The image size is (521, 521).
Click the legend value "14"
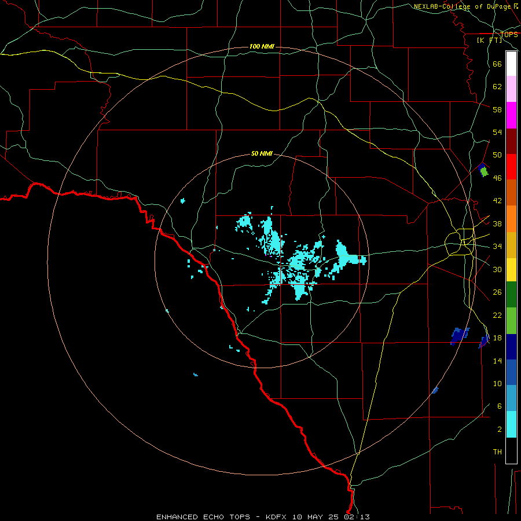pos(497,361)
